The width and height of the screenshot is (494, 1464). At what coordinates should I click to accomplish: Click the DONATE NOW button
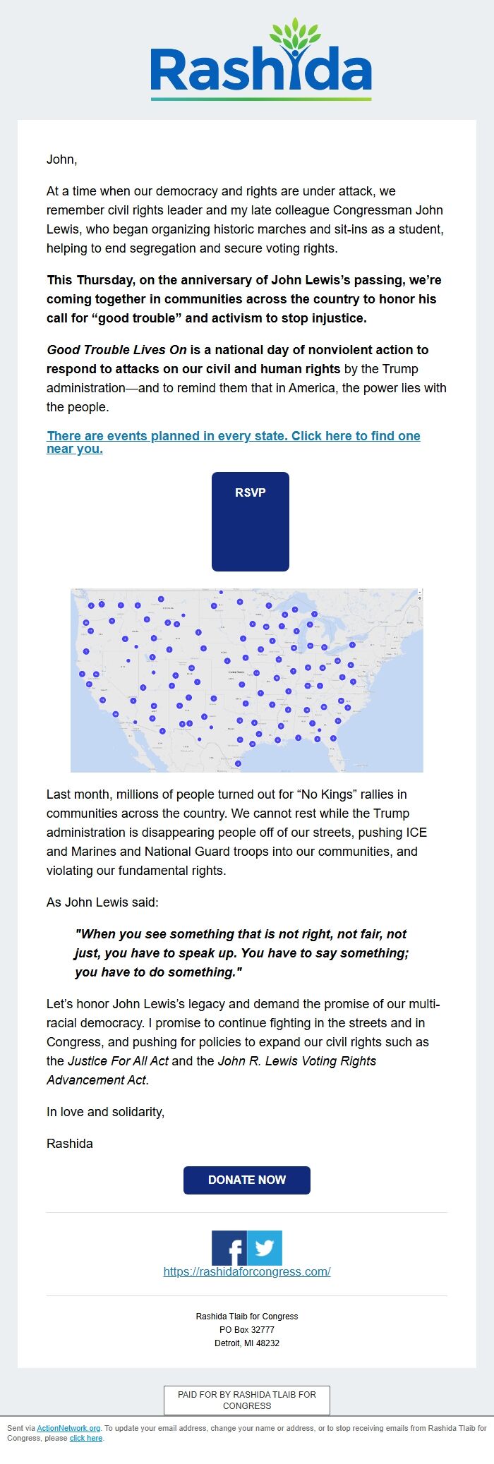click(x=247, y=1180)
